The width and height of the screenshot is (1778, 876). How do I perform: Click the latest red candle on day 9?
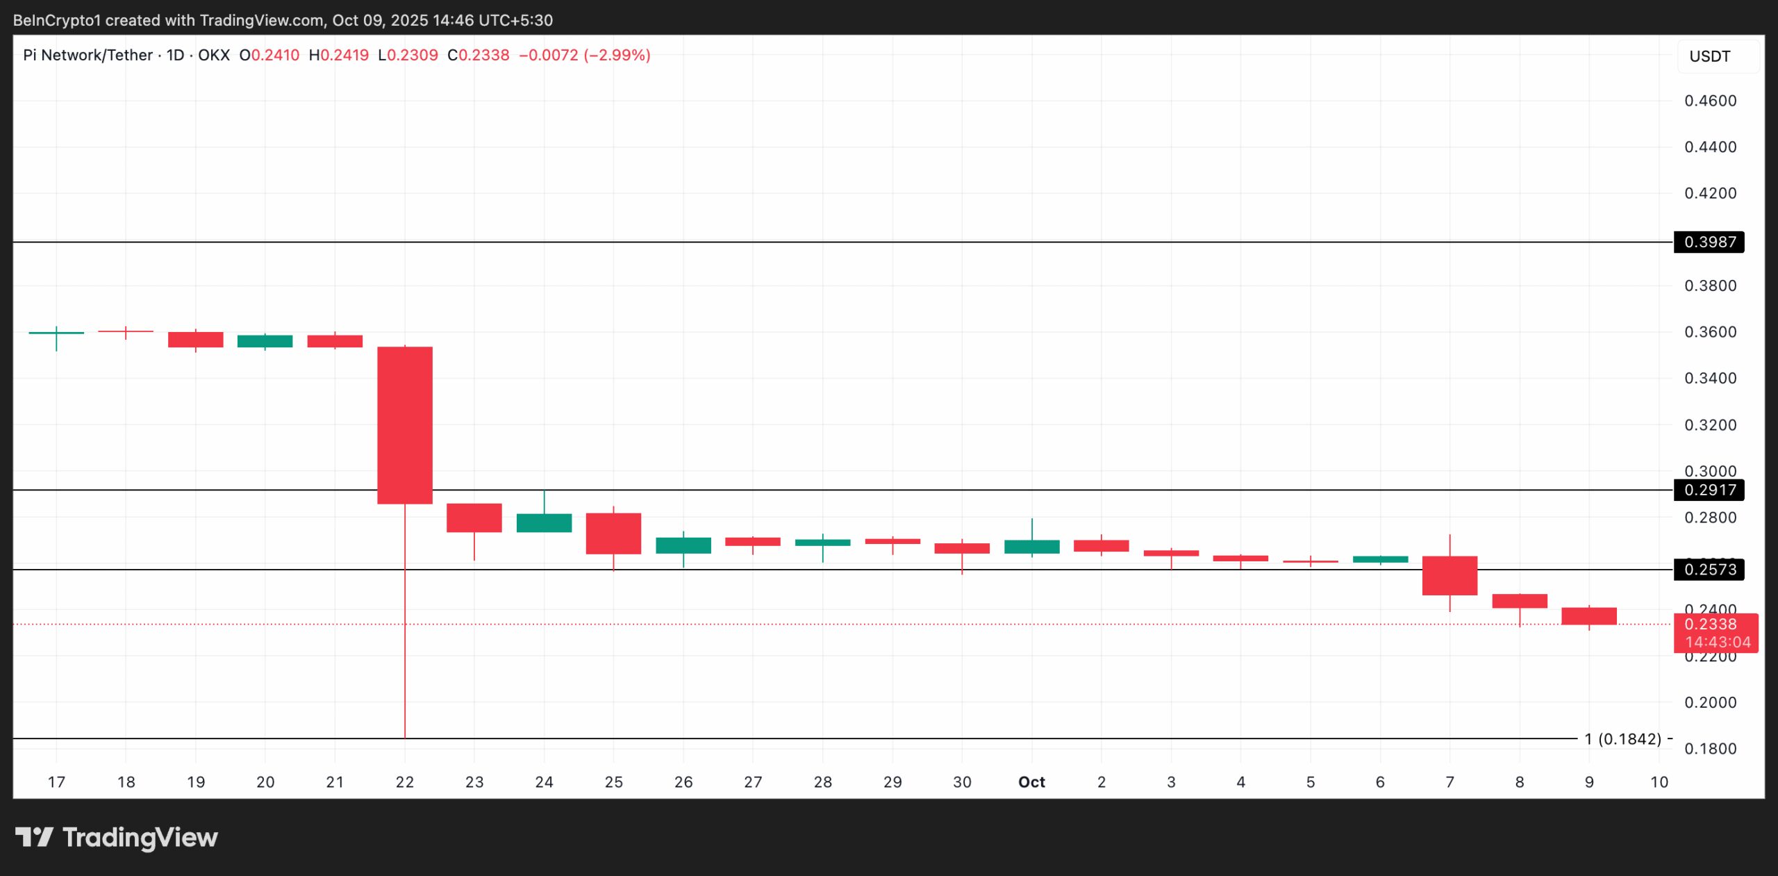point(1589,616)
